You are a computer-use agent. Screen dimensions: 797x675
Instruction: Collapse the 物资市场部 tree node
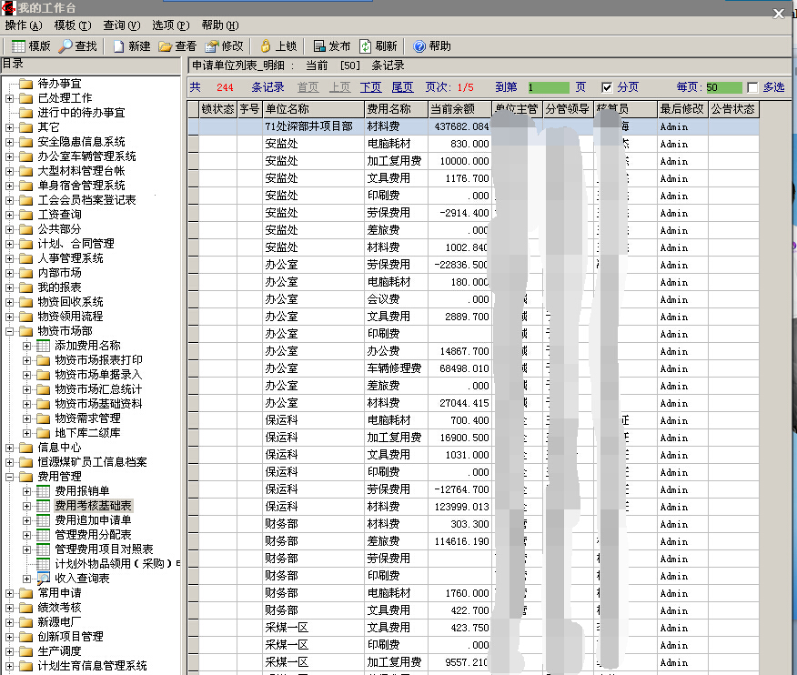(x=10, y=331)
